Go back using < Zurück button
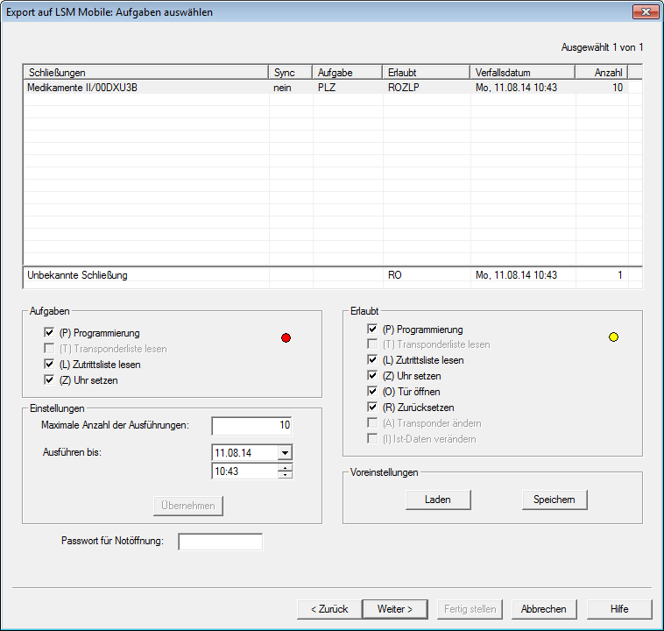 [x=328, y=609]
